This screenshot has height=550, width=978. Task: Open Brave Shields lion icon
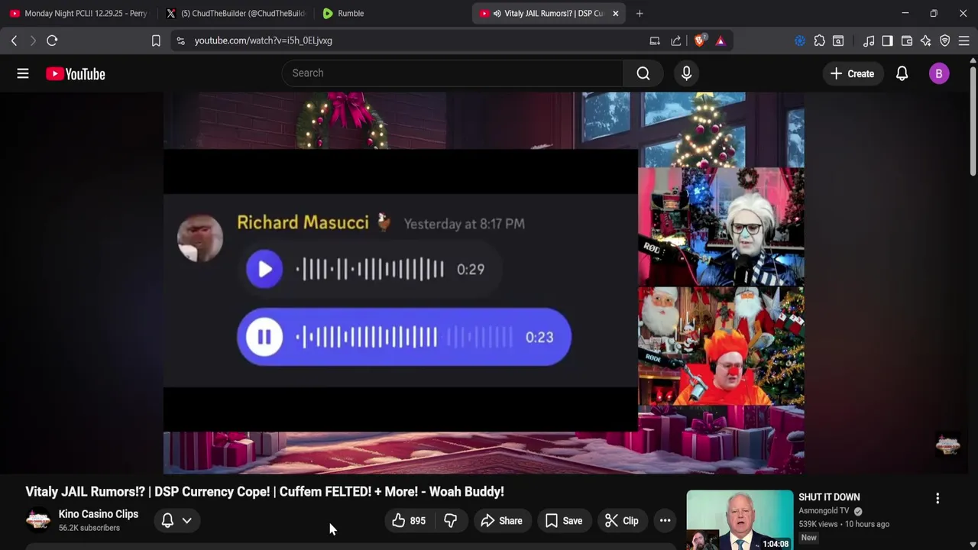pos(699,40)
